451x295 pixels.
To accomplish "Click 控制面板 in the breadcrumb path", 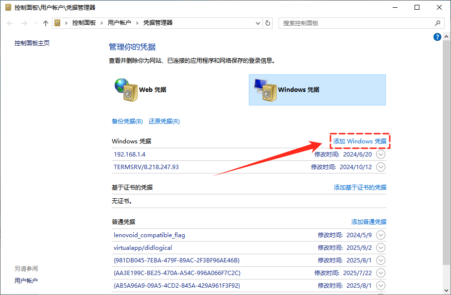I will pos(84,23).
